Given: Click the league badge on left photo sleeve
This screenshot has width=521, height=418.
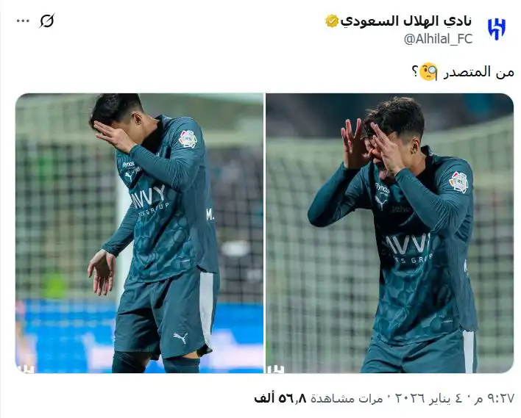Looking at the screenshot, I should pos(188,139).
